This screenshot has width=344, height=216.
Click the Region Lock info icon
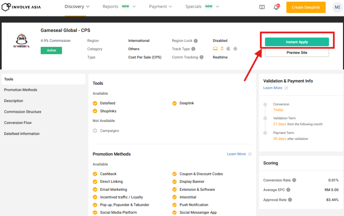196,41
